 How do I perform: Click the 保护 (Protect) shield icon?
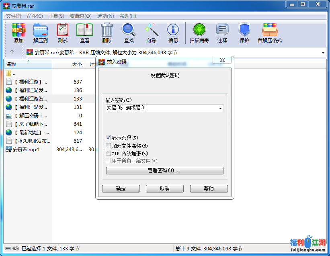pos(243,32)
